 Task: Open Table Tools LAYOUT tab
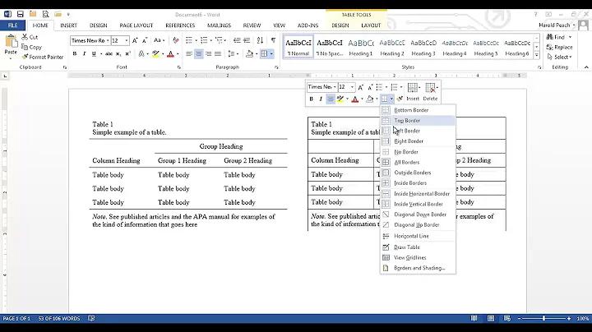pyautogui.click(x=371, y=25)
